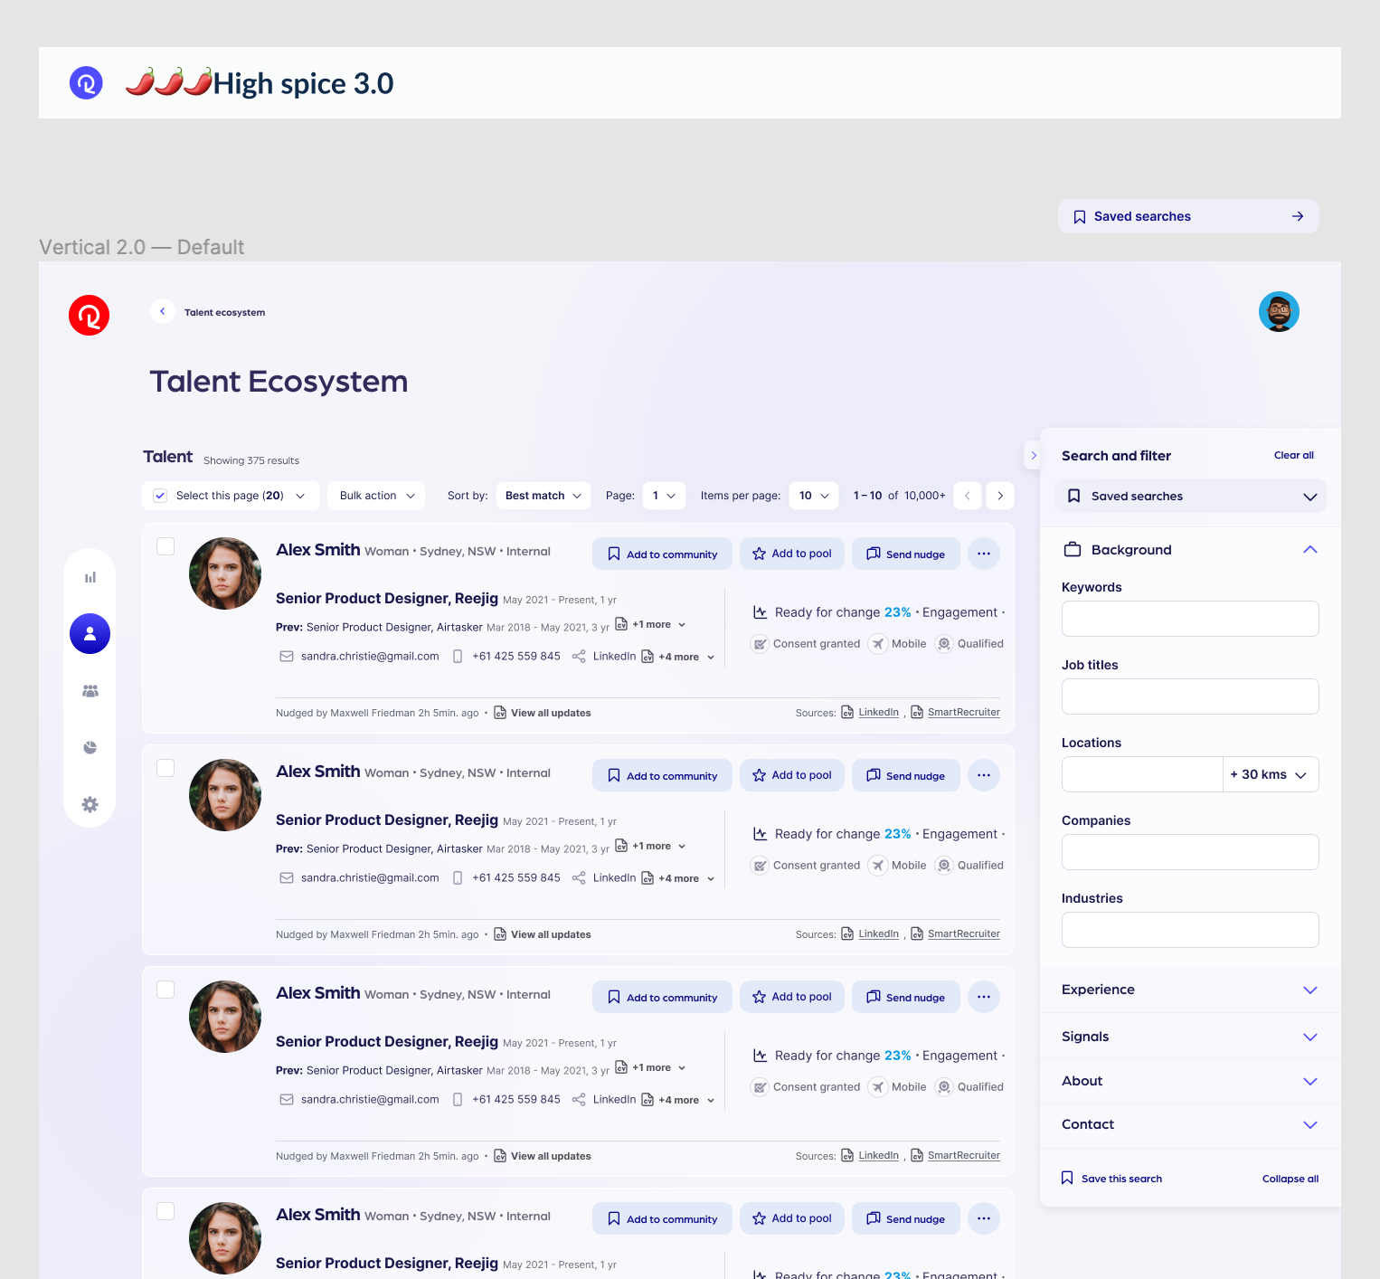Toggle the Select this page checkbox
1380x1279 pixels.
160,496
